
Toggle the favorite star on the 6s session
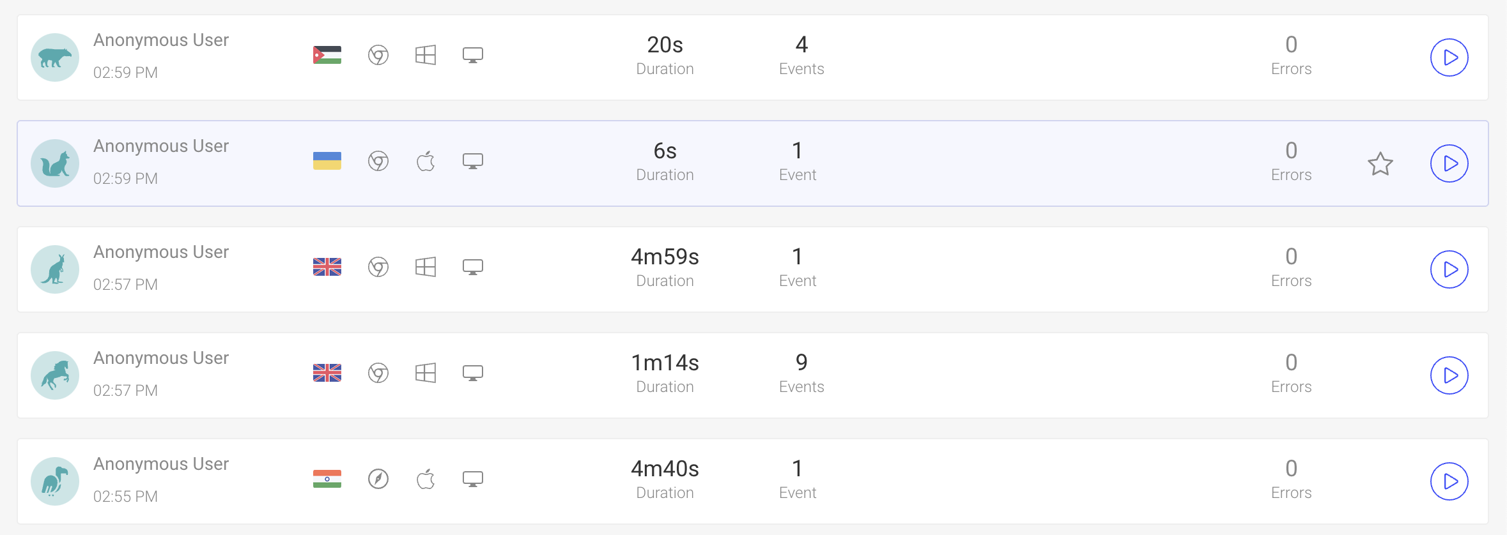click(x=1380, y=163)
